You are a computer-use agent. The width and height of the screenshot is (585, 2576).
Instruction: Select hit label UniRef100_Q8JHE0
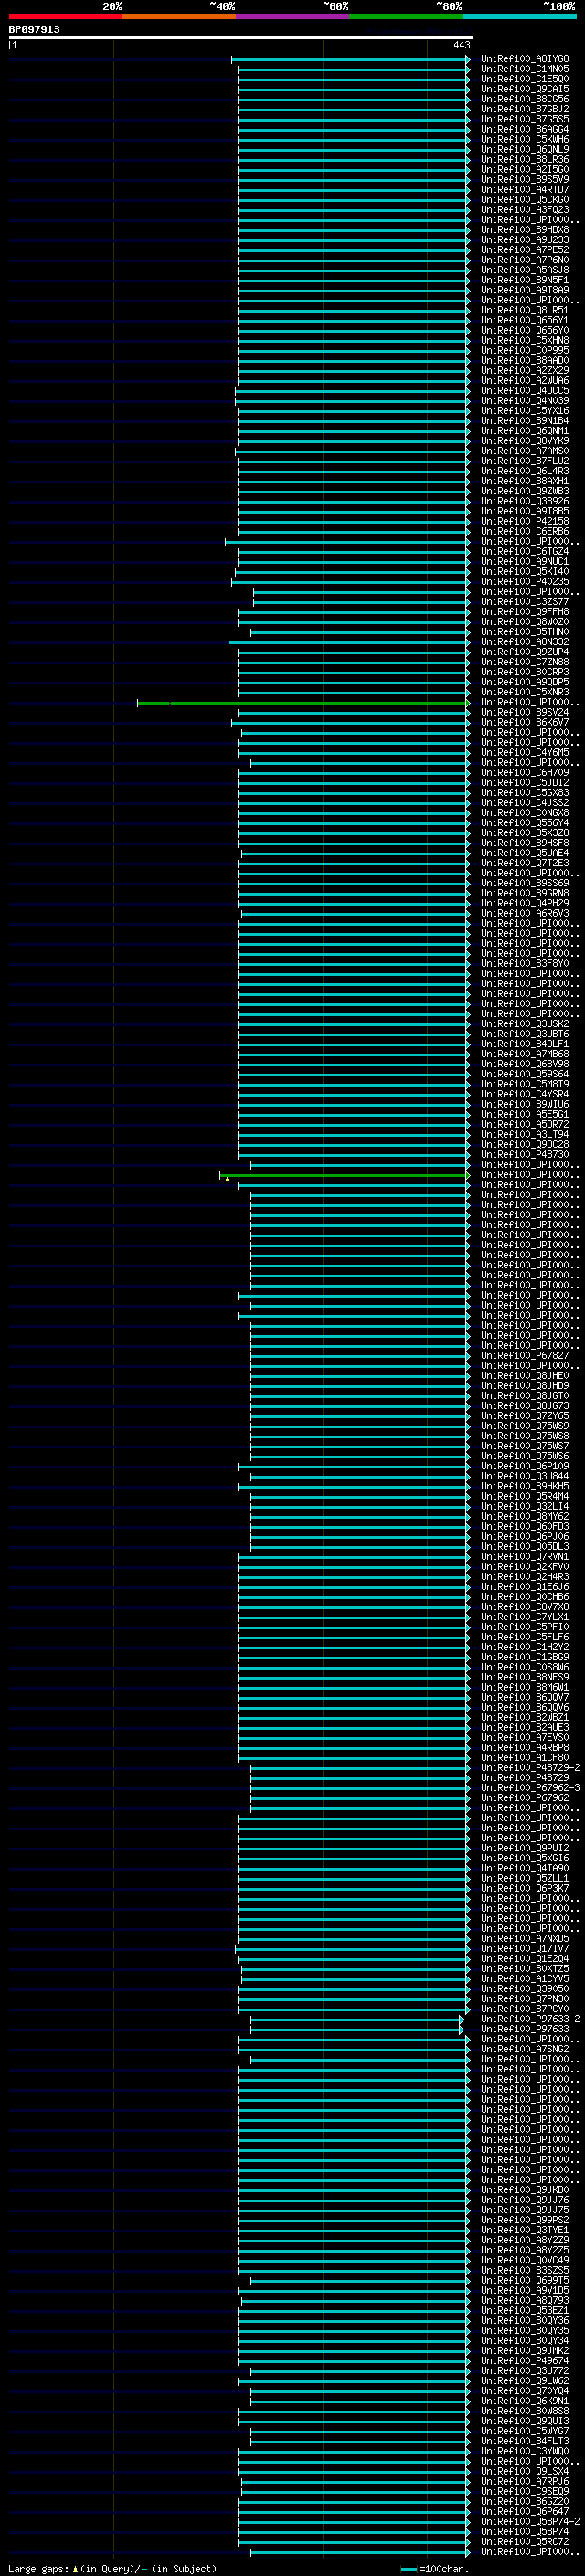(525, 1375)
